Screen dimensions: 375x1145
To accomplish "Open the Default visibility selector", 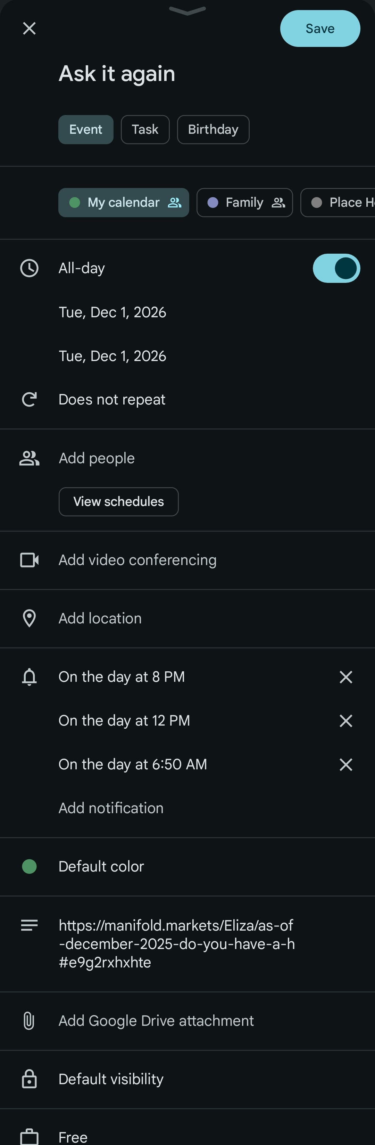I will pyautogui.click(x=111, y=1079).
